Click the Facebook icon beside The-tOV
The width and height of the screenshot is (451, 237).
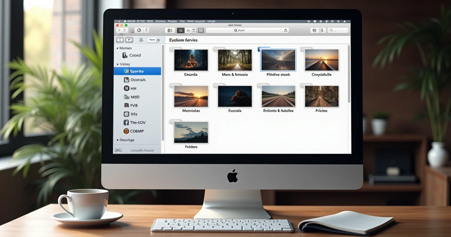point(126,123)
